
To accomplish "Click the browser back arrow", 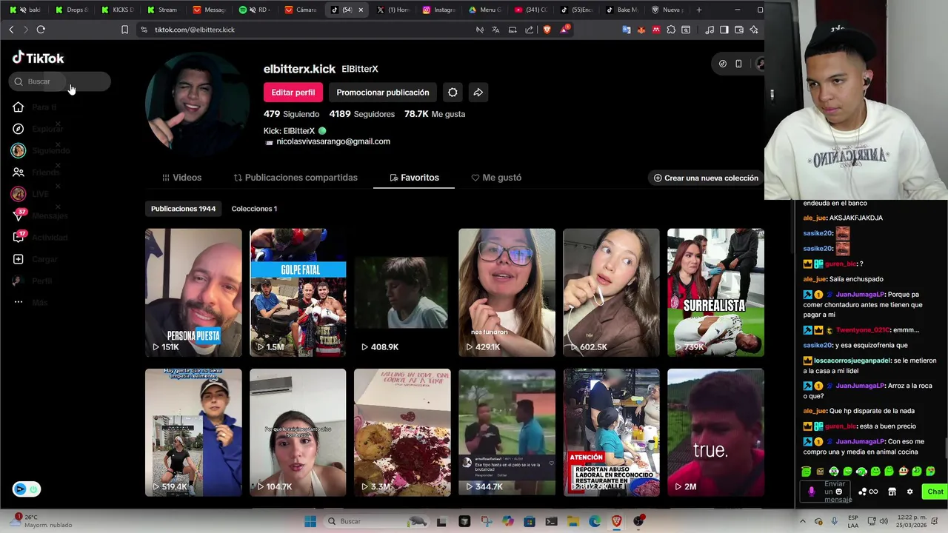I will click(x=11, y=30).
